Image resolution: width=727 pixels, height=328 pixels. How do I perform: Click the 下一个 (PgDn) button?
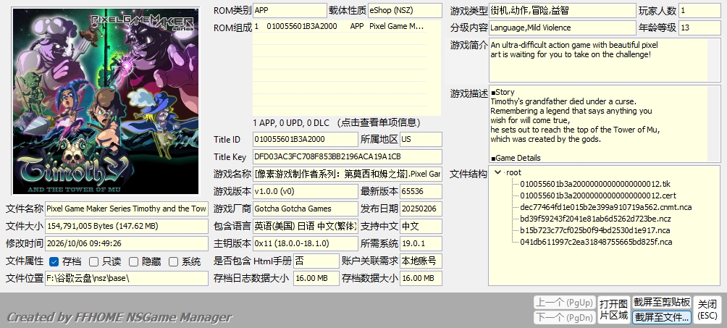tap(564, 317)
